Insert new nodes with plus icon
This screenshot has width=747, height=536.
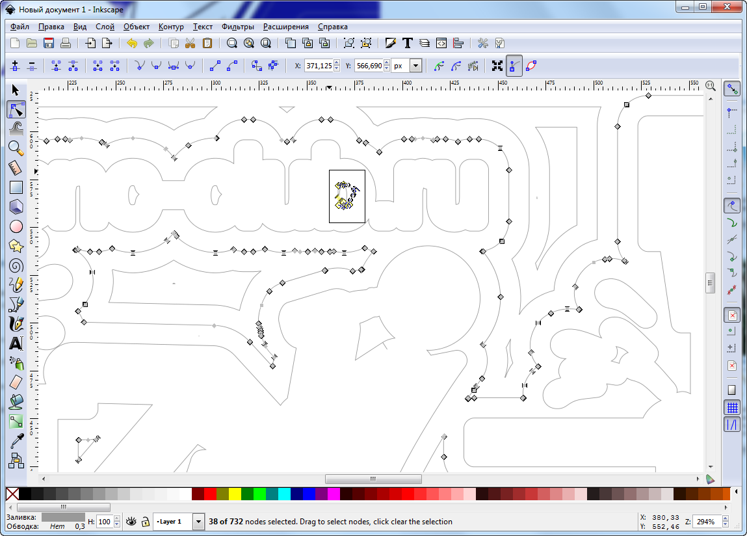tap(15, 66)
